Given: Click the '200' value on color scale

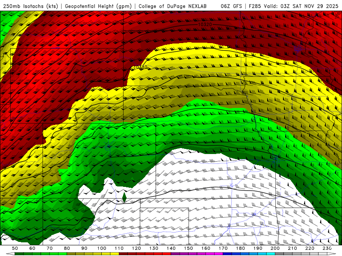Looking at the screenshot, I should [275, 248].
